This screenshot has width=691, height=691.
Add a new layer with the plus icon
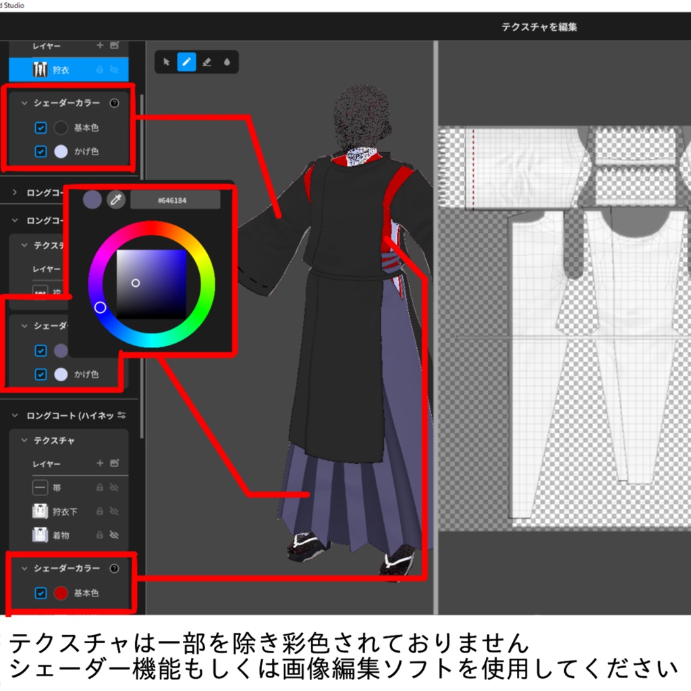(x=100, y=45)
